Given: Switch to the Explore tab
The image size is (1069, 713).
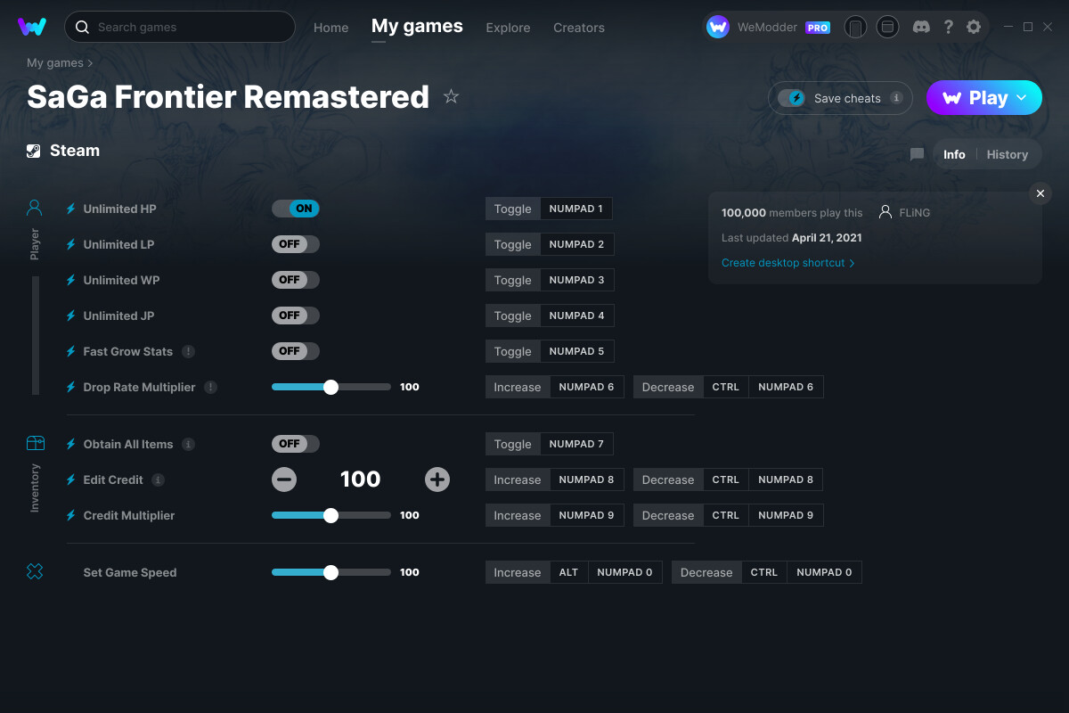Looking at the screenshot, I should point(508,28).
